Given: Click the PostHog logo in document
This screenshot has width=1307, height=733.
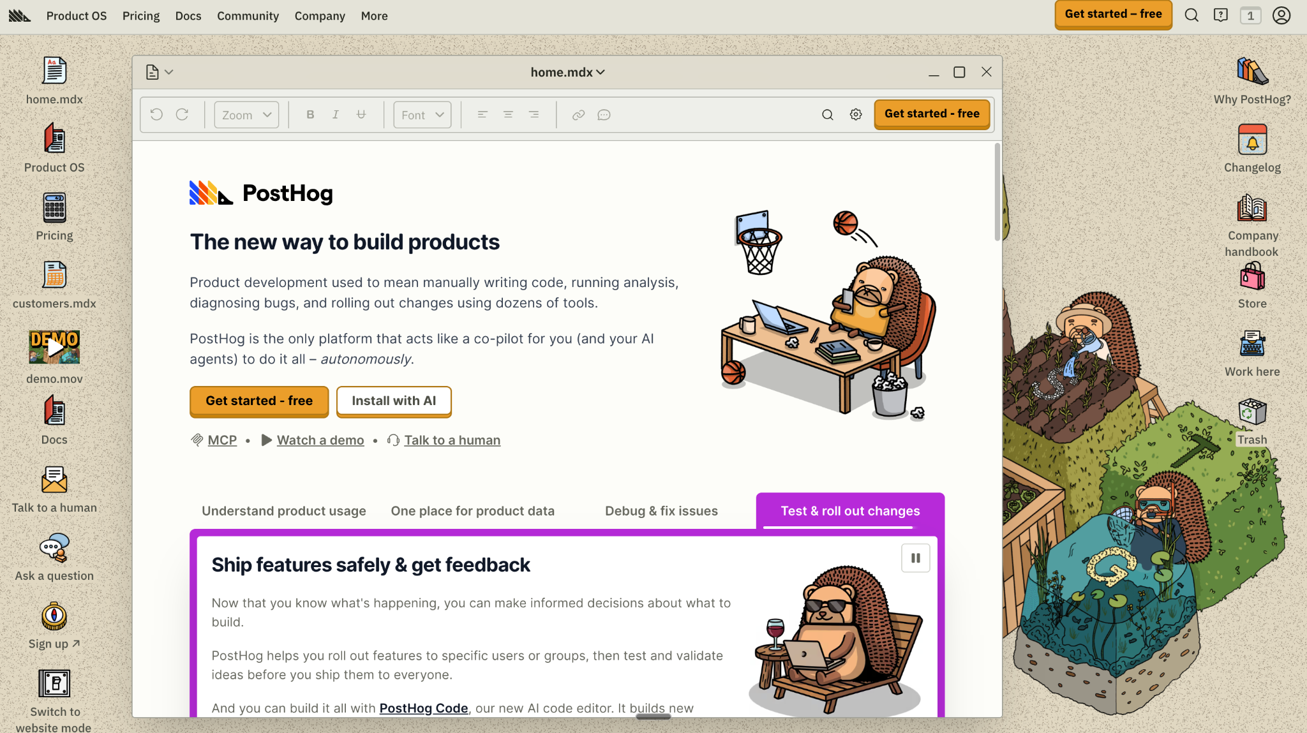Looking at the screenshot, I should point(261,193).
